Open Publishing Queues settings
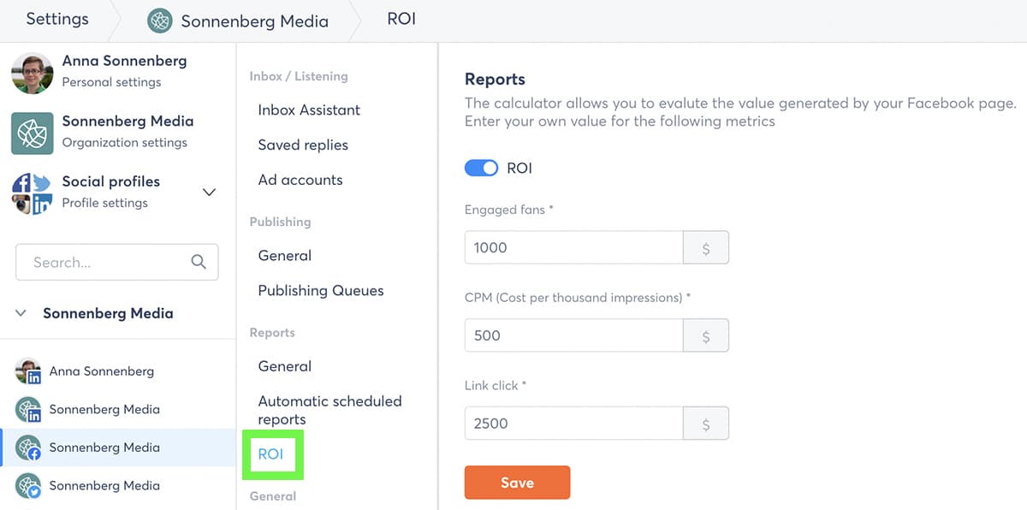 [x=321, y=290]
